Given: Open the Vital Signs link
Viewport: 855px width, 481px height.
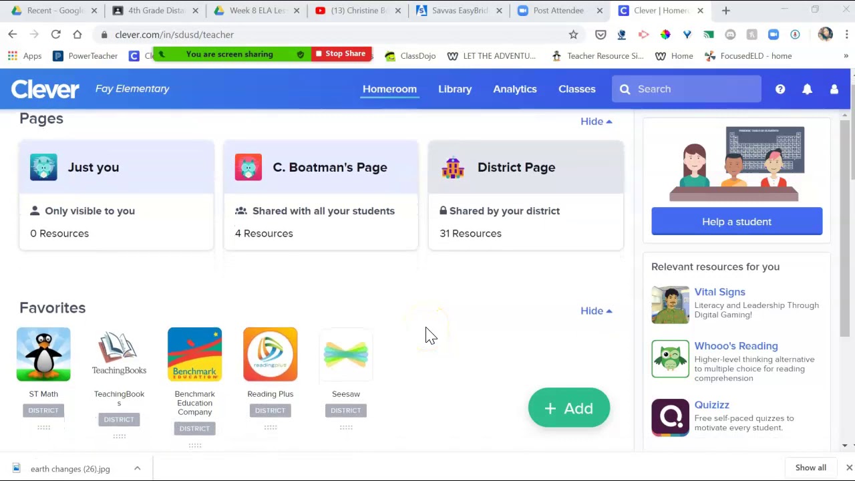Looking at the screenshot, I should point(719,292).
